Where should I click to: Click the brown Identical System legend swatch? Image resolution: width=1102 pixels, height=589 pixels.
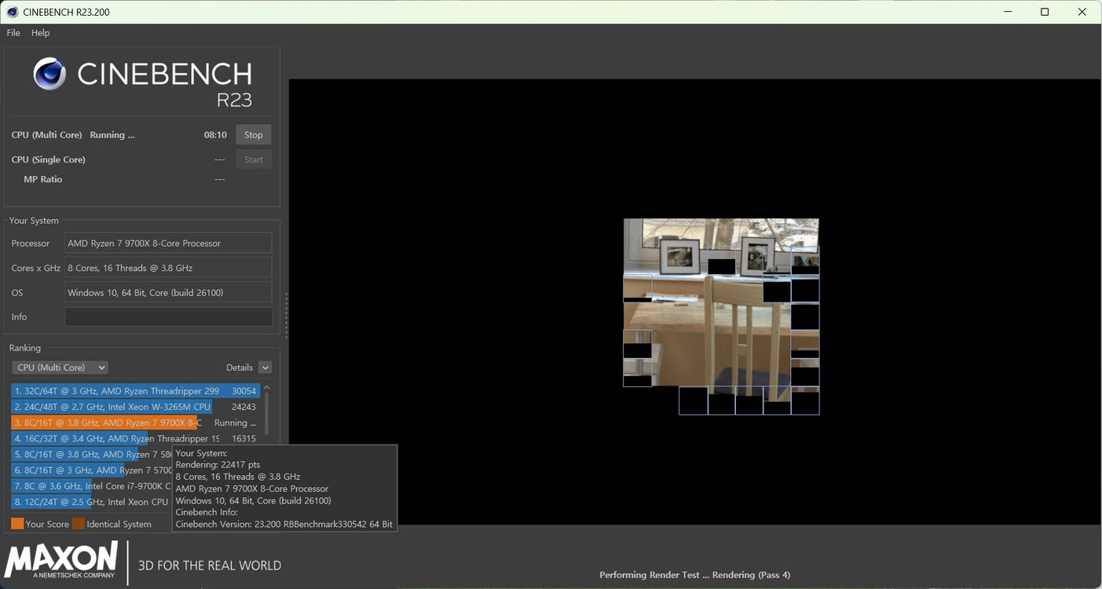79,524
